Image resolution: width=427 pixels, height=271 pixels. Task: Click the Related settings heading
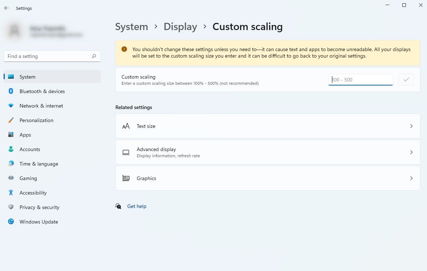(x=134, y=107)
